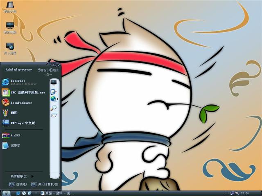Open SFC 桌酷网专用版.exe in Start menu

pos(23,92)
